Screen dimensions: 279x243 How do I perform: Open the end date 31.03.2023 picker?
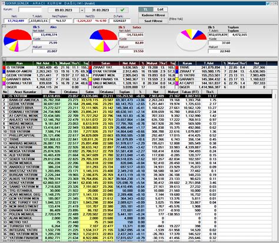(x=100, y=10)
